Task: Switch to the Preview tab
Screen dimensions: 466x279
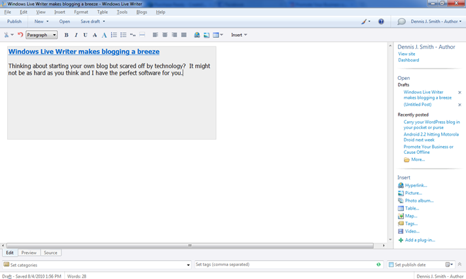Action: click(x=29, y=253)
